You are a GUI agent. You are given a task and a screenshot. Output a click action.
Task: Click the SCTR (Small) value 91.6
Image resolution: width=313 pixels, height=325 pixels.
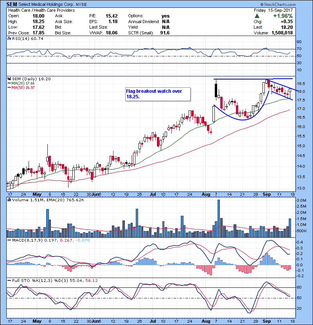pyautogui.click(x=165, y=33)
